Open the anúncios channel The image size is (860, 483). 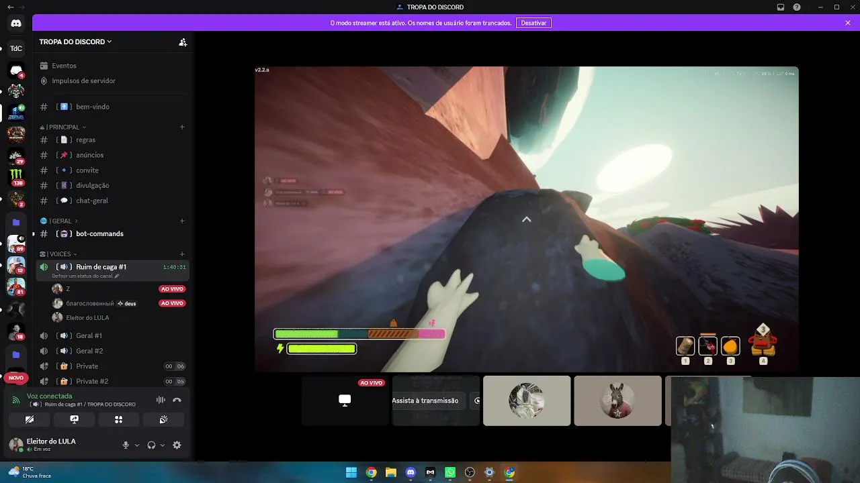[x=113, y=155]
